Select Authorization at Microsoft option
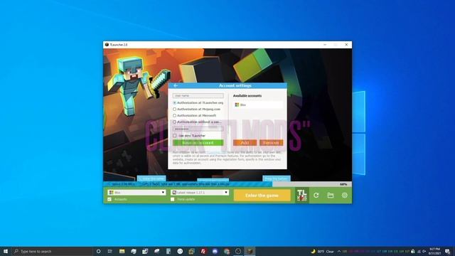This screenshot has height=256, width=455. (x=174, y=115)
